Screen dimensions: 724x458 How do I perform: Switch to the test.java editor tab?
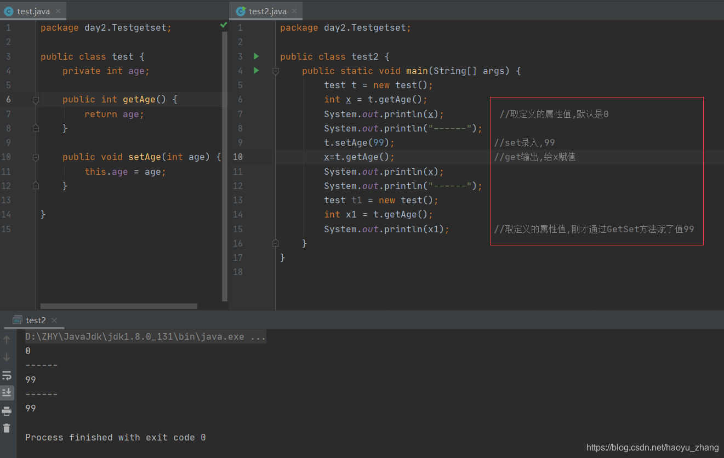pos(33,11)
